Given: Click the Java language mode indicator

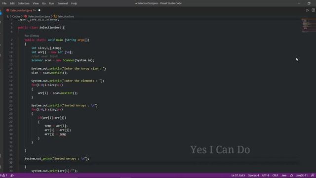Looking at the screenshot, I should click(284, 176).
